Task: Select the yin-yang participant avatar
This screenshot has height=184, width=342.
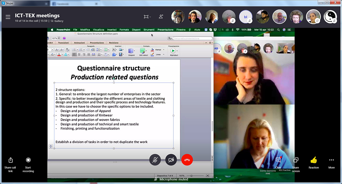Action: (330, 17)
